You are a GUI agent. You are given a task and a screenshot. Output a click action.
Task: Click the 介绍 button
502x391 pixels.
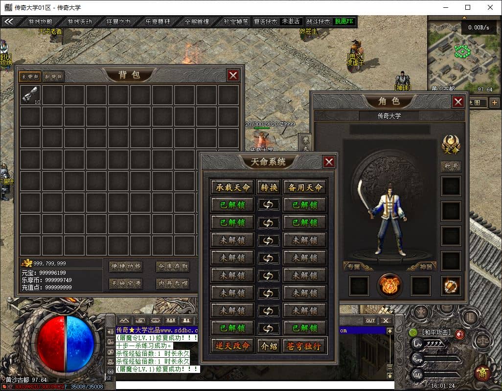269,346
